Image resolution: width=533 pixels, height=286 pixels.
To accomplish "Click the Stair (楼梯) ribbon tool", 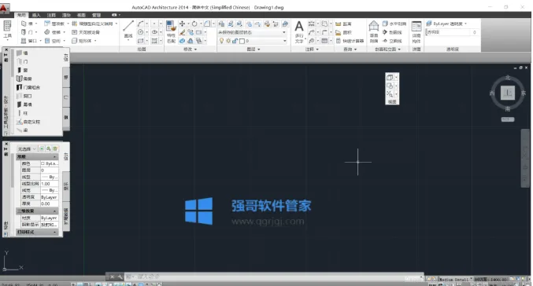I will pos(54,32).
